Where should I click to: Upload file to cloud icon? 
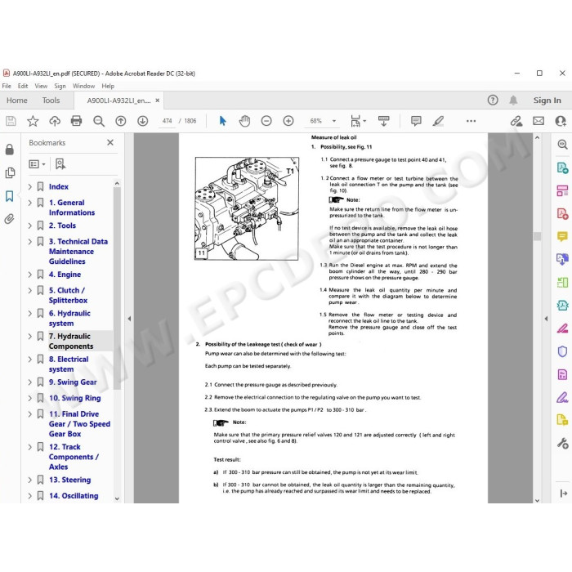coord(55,121)
